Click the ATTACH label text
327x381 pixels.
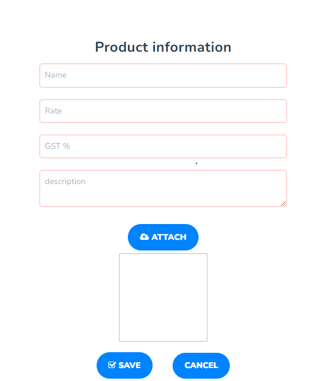[169, 237]
